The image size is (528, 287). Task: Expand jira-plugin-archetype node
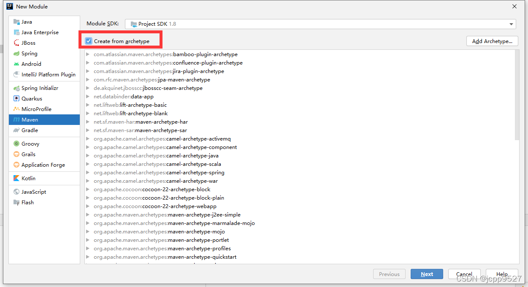tap(88, 71)
